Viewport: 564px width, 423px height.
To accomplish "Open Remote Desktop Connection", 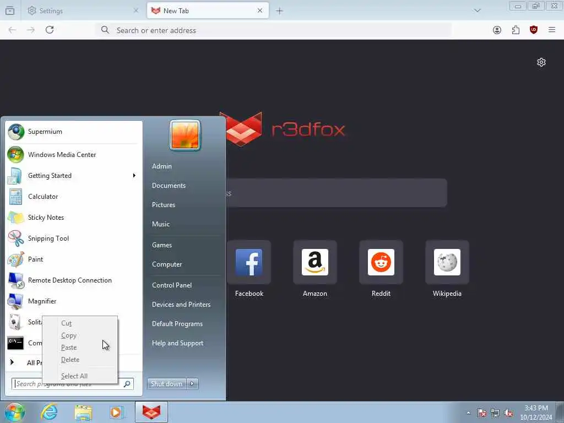I will click(x=73, y=280).
